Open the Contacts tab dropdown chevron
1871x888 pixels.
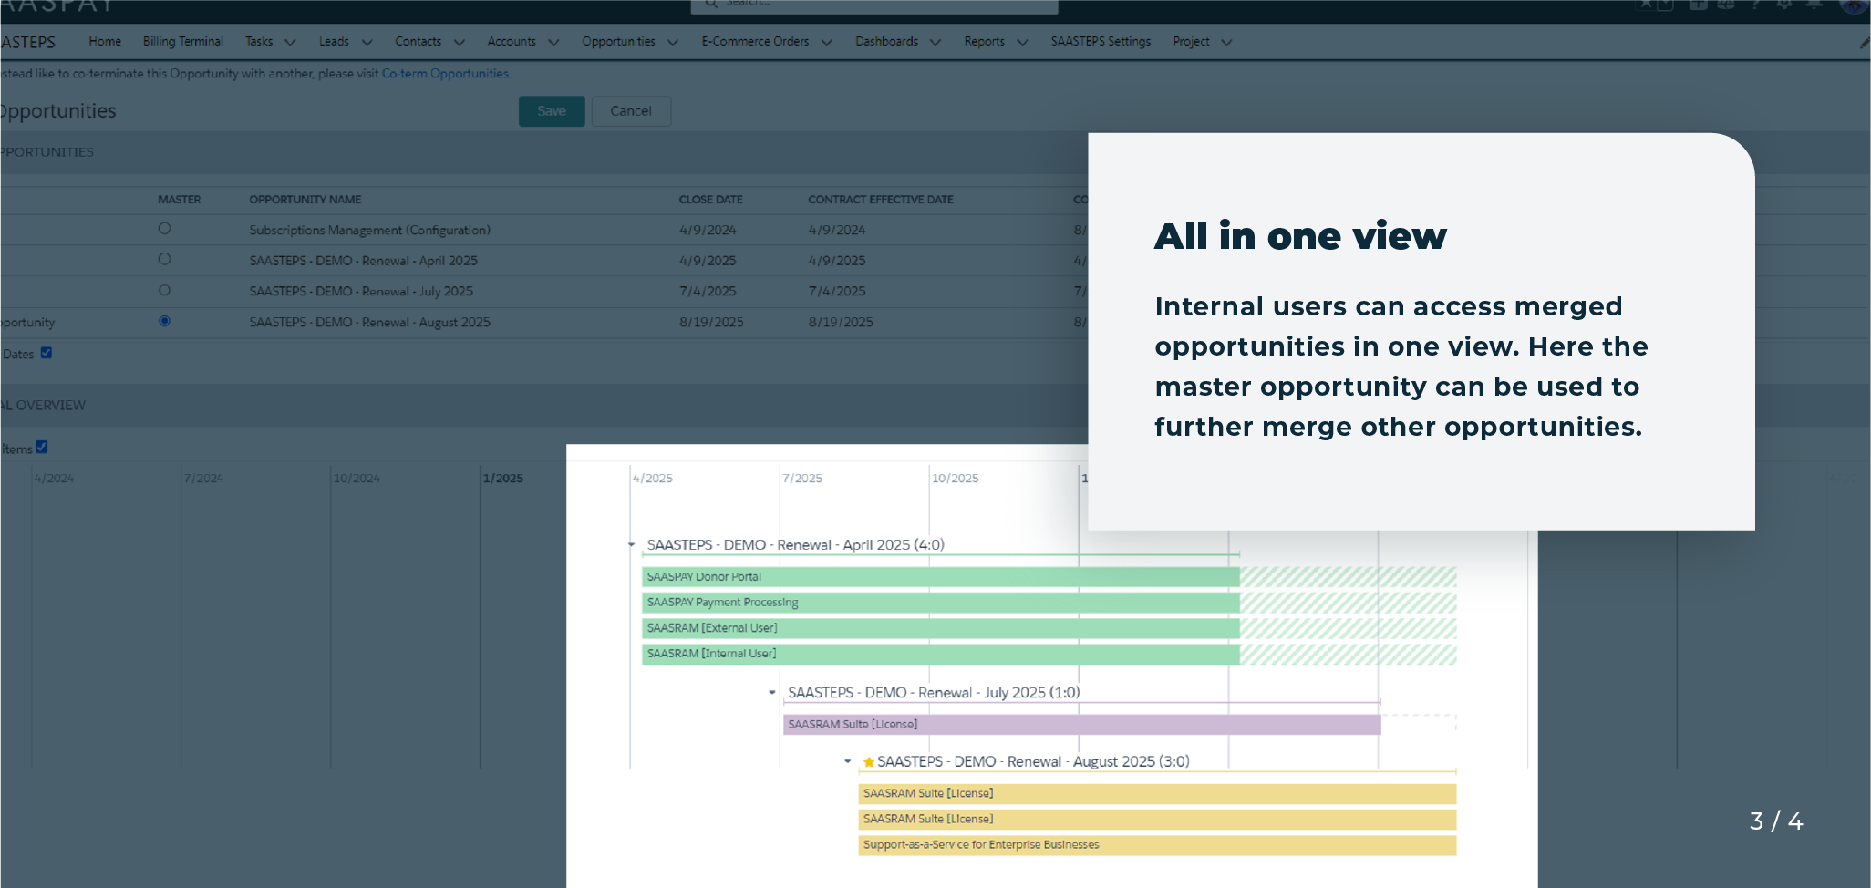pos(459,42)
